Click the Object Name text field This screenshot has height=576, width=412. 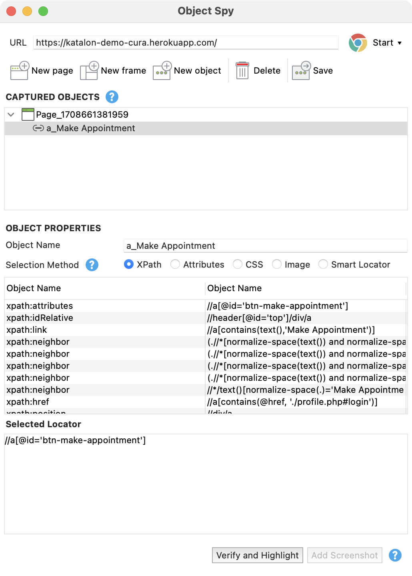tap(265, 246)
